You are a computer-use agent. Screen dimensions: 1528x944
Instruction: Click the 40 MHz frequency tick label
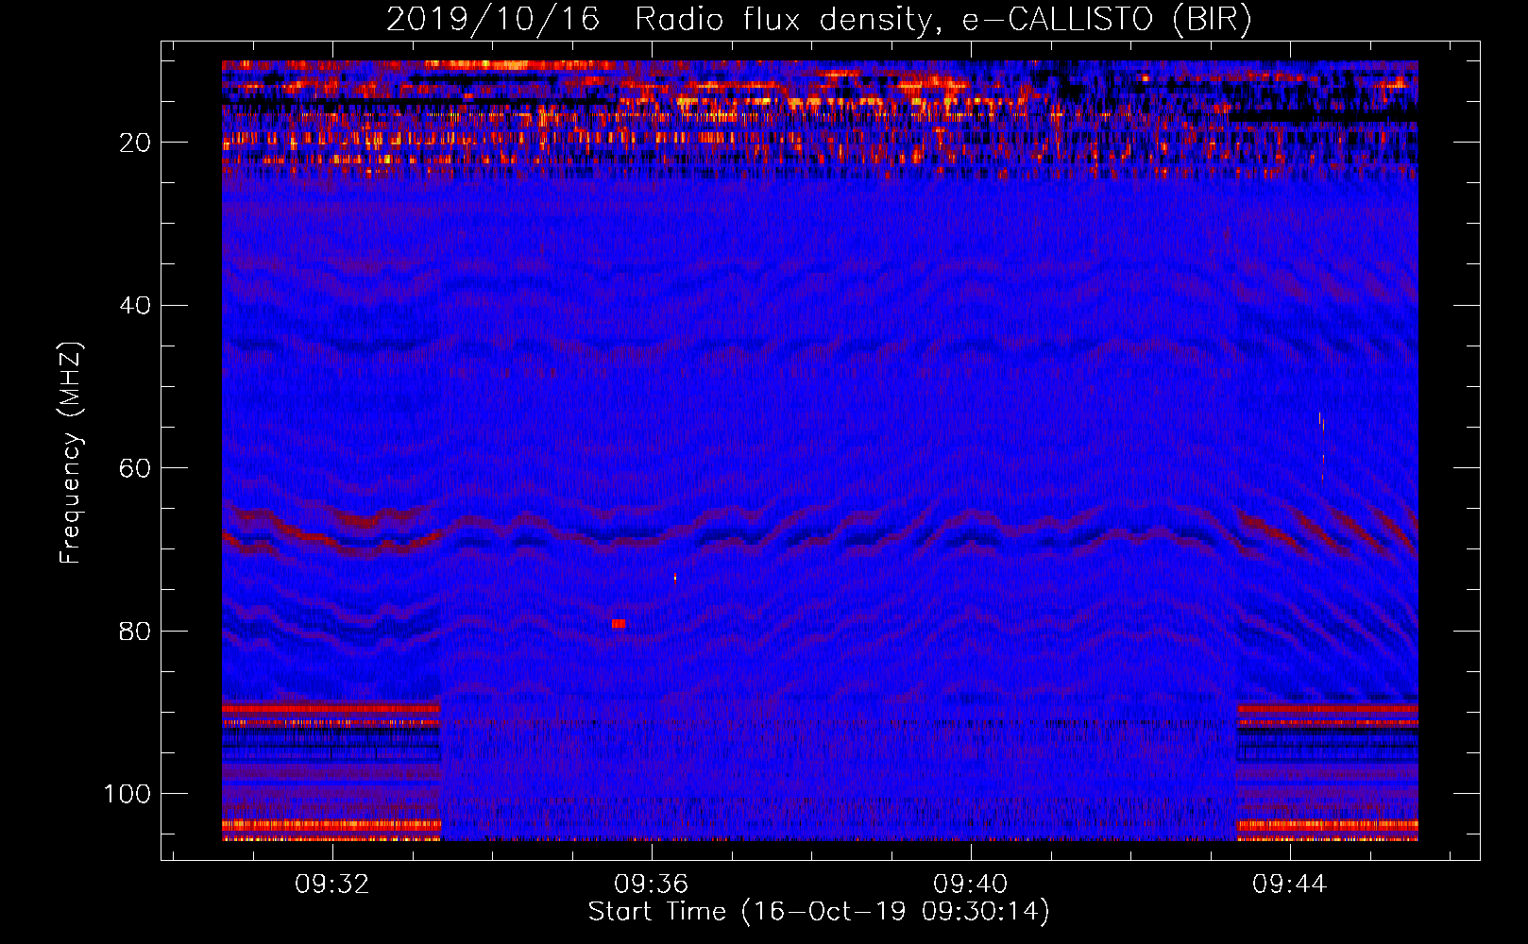coord(135,306)
